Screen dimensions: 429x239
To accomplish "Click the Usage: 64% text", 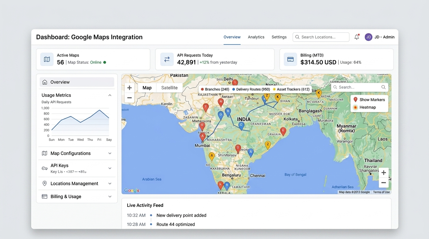I will coord(351,62).
